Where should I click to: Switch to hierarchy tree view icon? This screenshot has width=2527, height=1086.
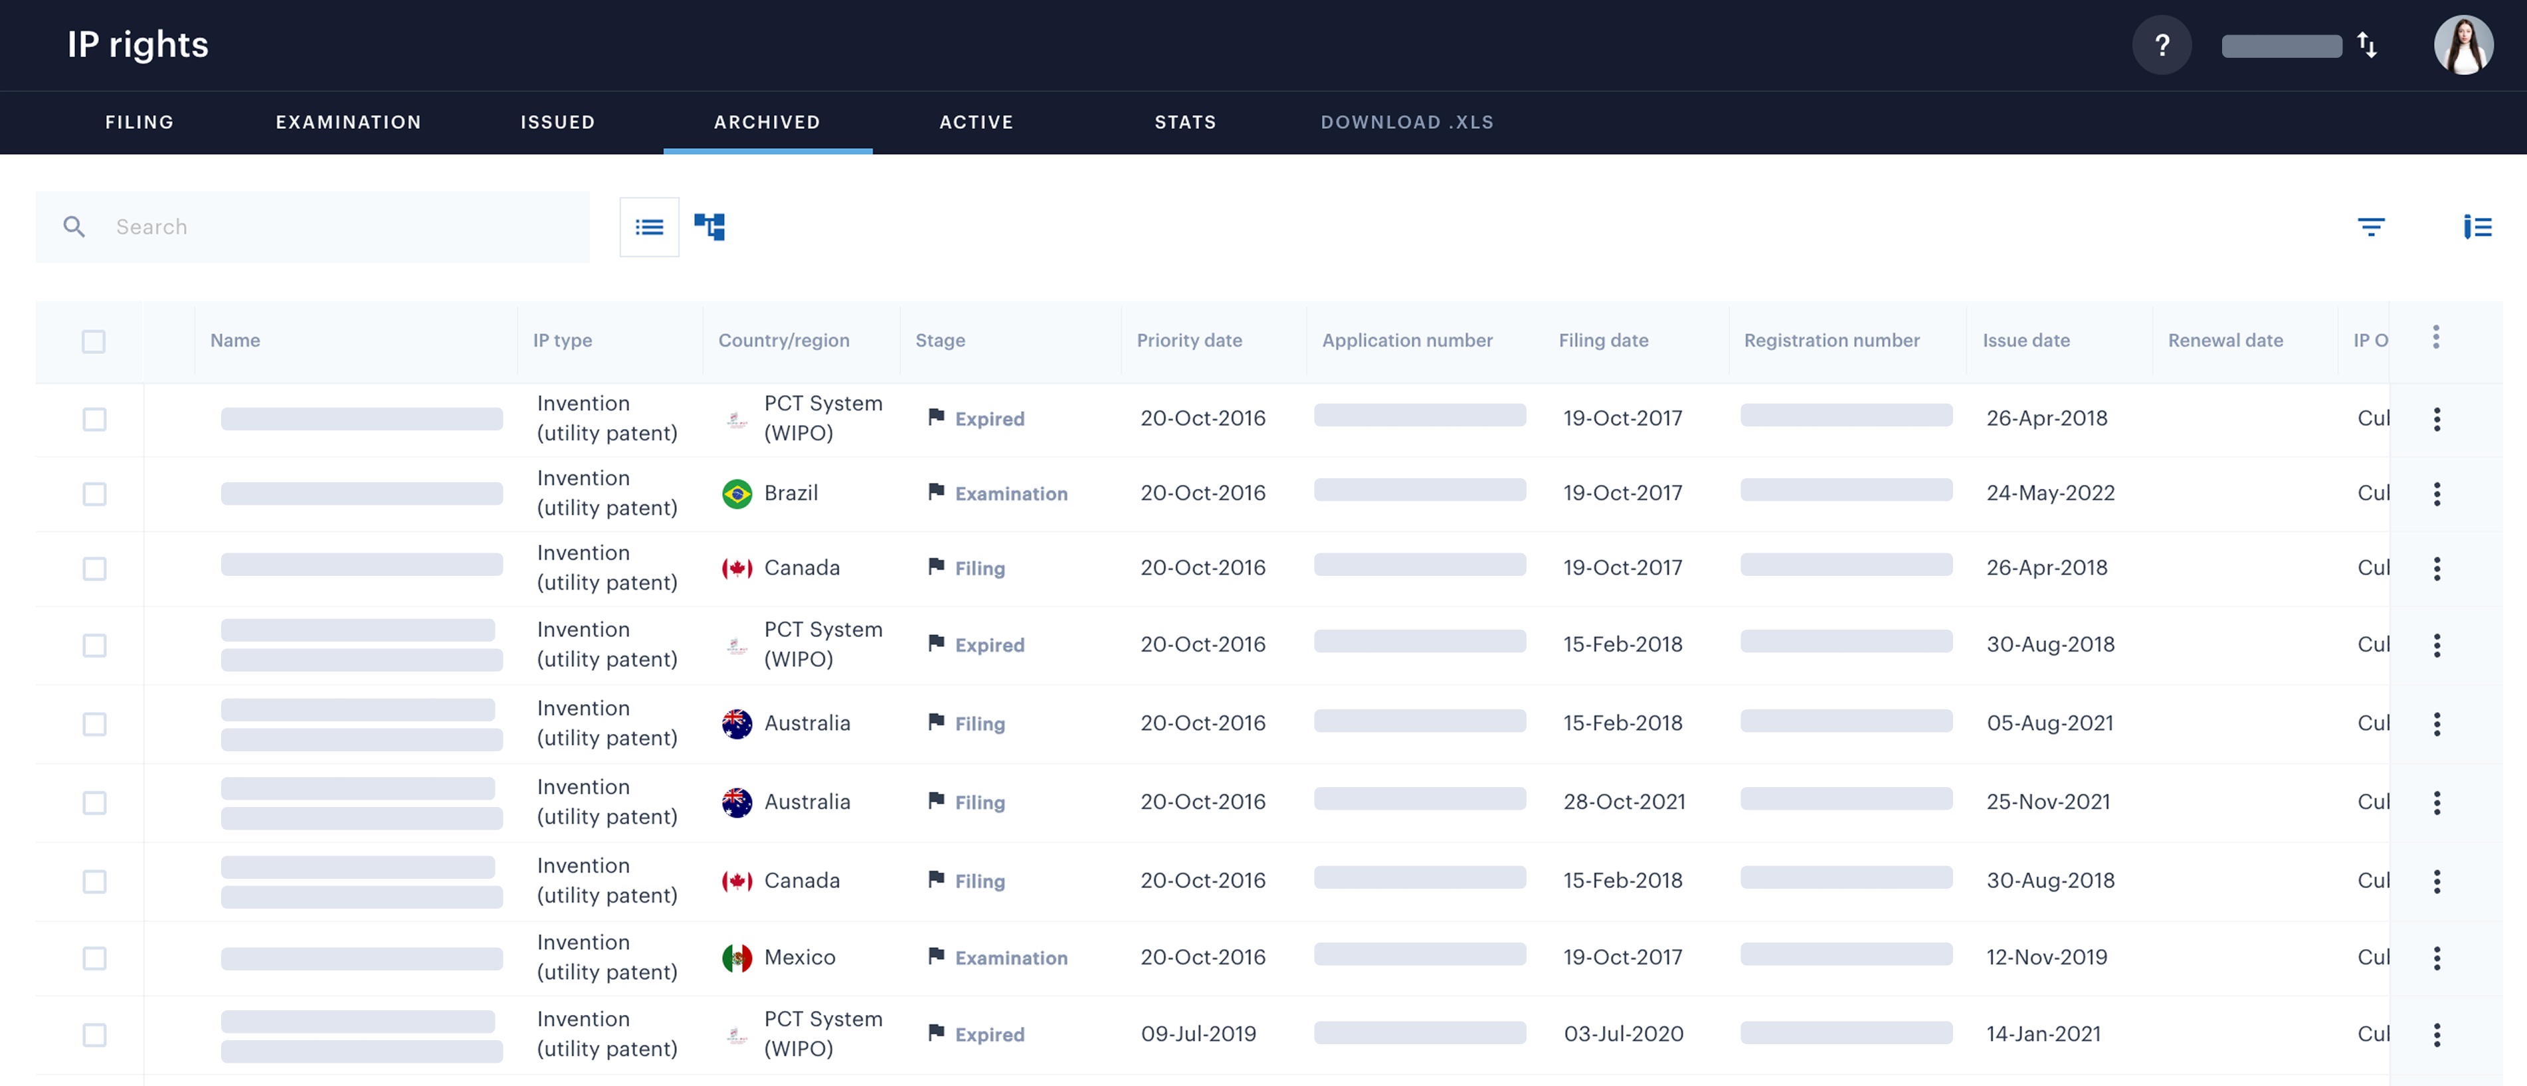click(x=709, y=228)
